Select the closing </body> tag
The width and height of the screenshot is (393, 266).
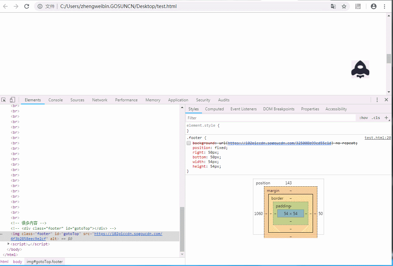[x=14, y=249]
